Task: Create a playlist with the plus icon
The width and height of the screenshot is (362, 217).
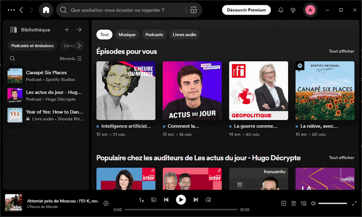Action: tap(67, 30)
